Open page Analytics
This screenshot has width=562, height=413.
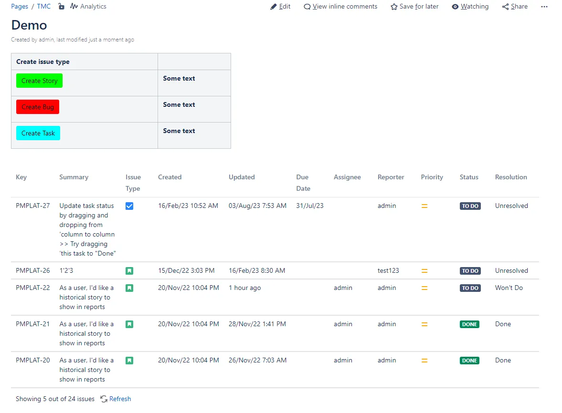(x=88, y=7)
